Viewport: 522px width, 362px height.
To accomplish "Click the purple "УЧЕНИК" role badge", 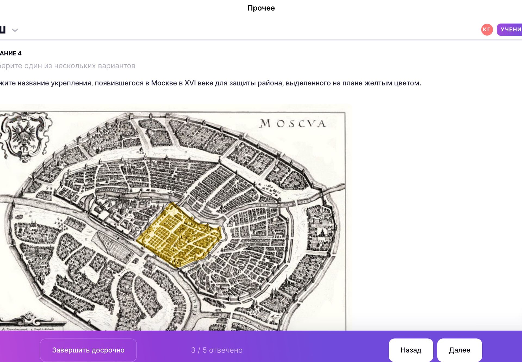I will coord(509,30).
